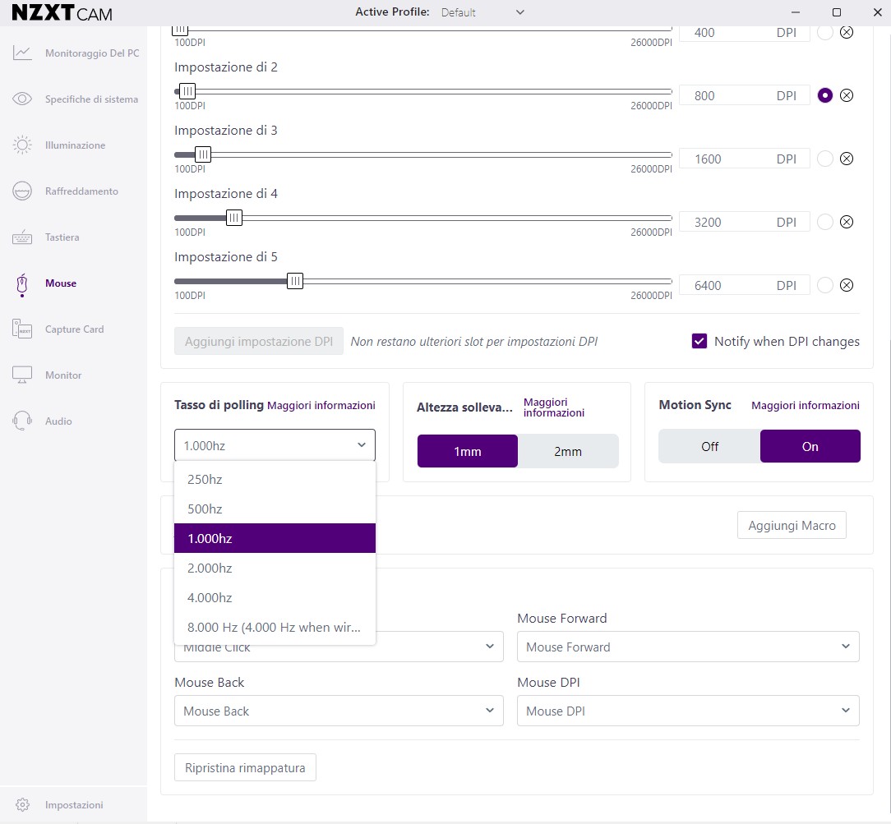Click the Audio headset icon
The image size is (891, 824).
(x=22, y=421)
